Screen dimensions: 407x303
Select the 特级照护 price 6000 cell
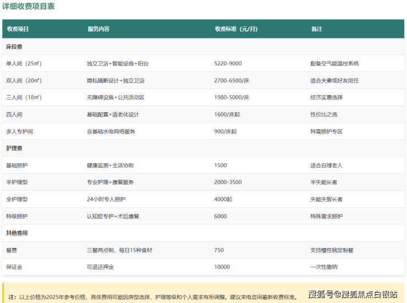(x=220, y=216)
